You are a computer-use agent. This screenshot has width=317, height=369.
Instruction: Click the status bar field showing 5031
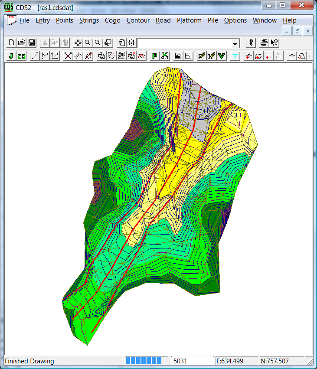coord(192,361)
